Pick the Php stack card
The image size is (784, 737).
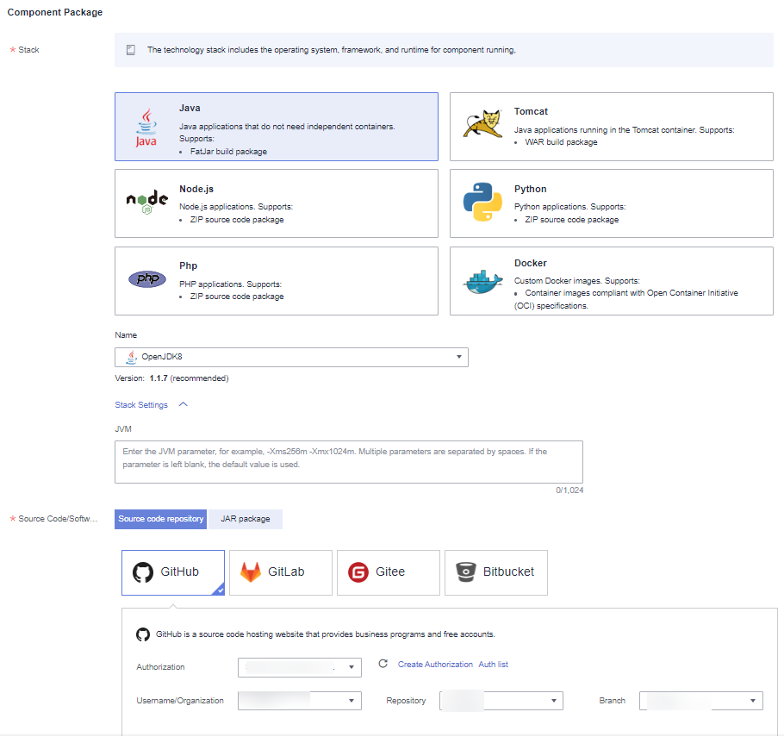[277, 281]
